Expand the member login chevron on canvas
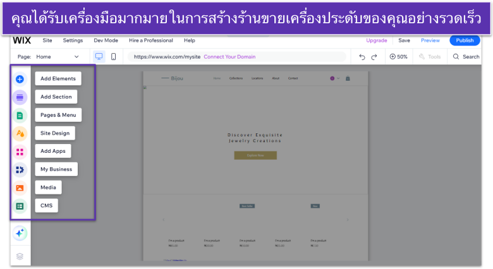This screenshot has width=493, height=269. tap(338, 78)
